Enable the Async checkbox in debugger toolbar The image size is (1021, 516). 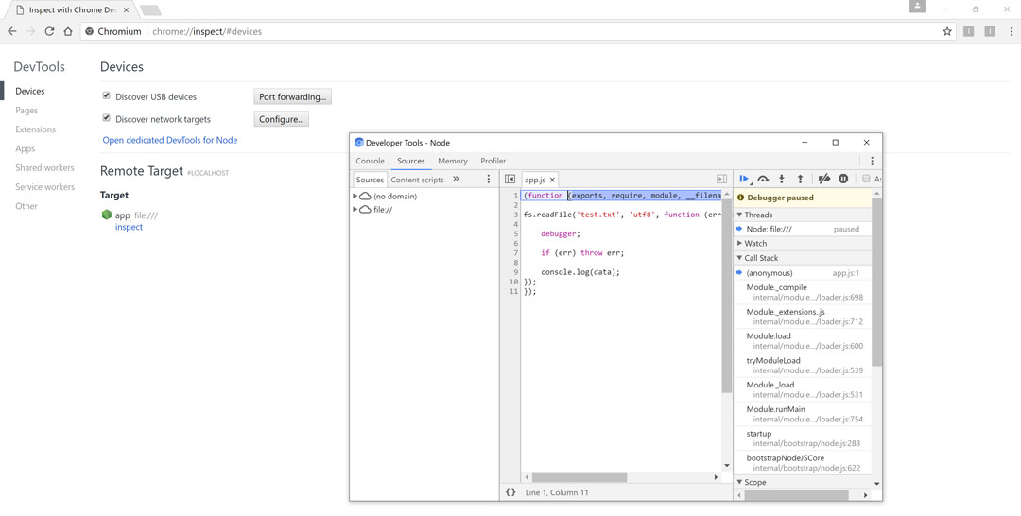click(x=866, y=179)
